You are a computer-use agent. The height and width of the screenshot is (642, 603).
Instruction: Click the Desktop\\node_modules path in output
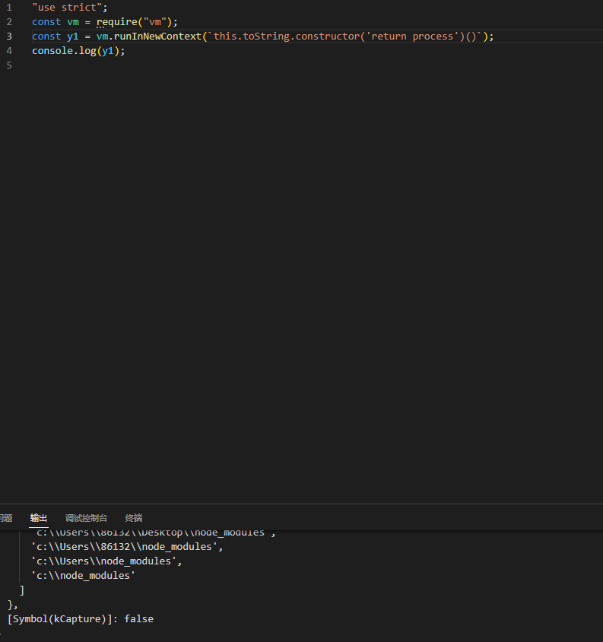pos(202,532)
